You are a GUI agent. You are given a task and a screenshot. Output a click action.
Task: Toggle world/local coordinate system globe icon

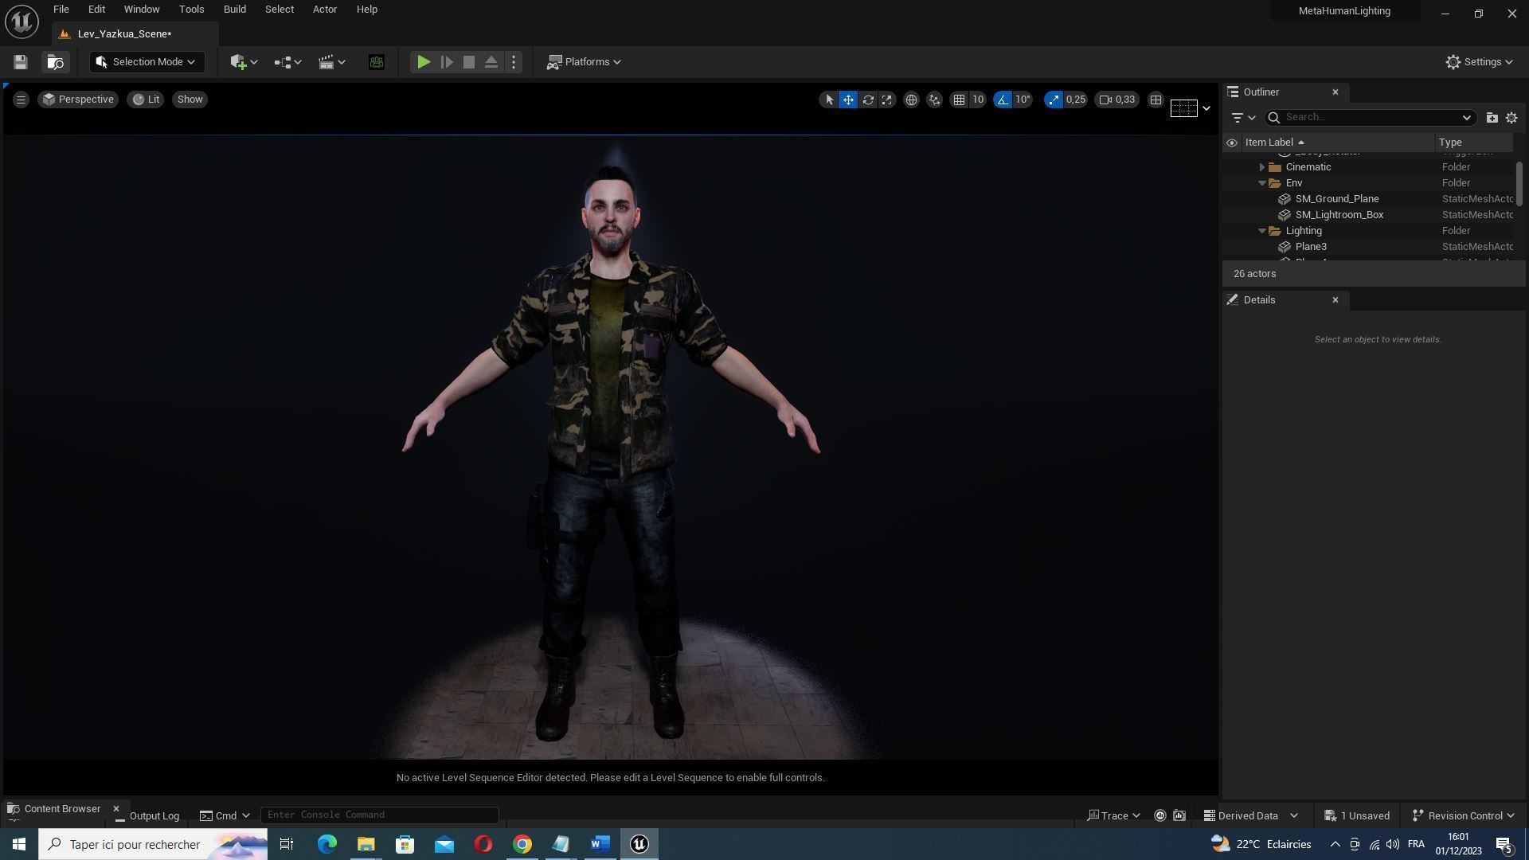911,100
